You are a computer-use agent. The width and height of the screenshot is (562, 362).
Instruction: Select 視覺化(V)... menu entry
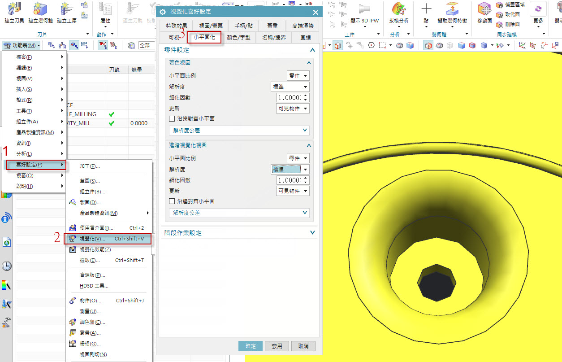pyautogui.click(x=108, y=239)
